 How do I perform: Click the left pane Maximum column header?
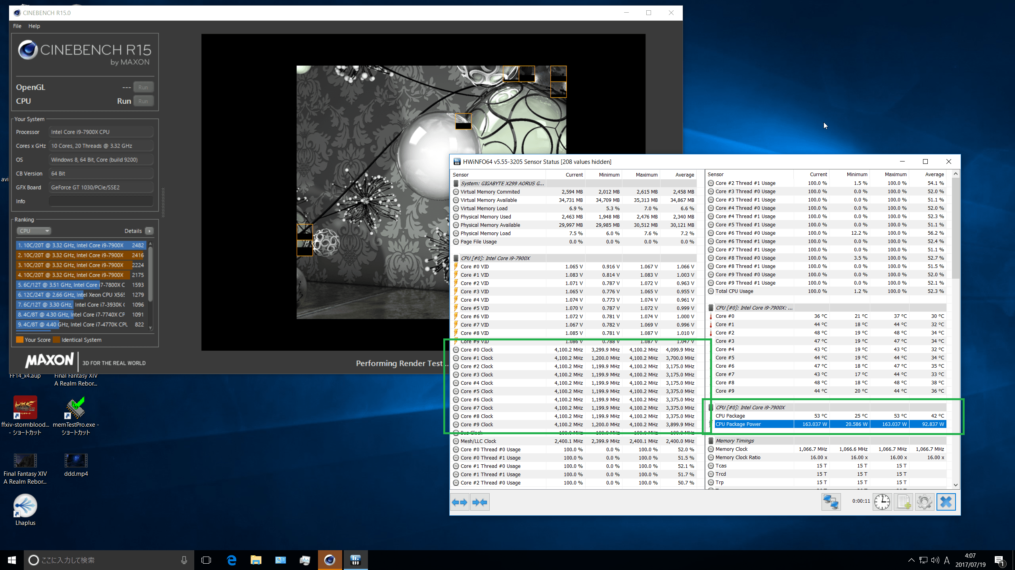click(640, 175)
